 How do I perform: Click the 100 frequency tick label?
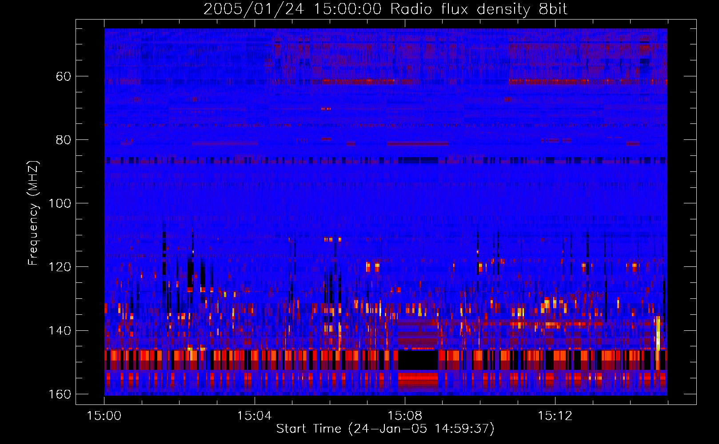tap(60, 203)
